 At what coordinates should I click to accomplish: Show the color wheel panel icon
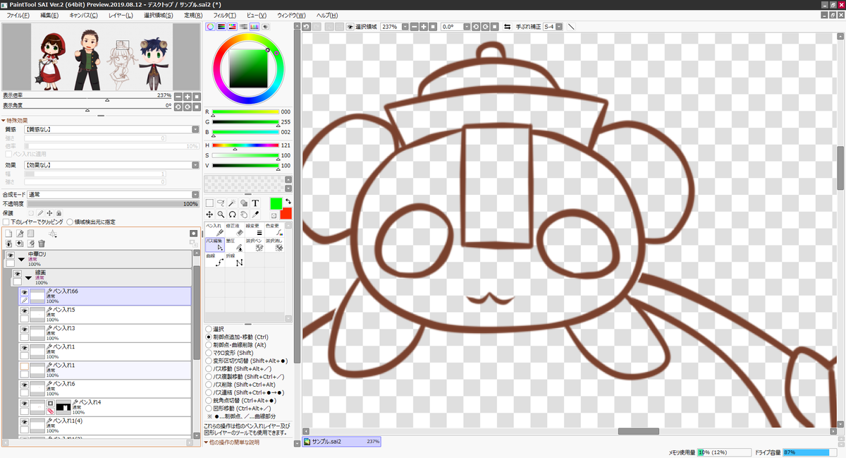[x=210, y=26]
